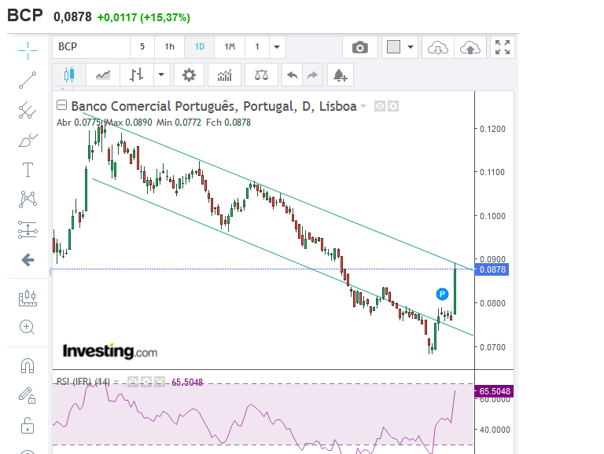This screenshot has height=454, width=604.
Task: Click the BCP heading at page top
Action: click(25, 16)
